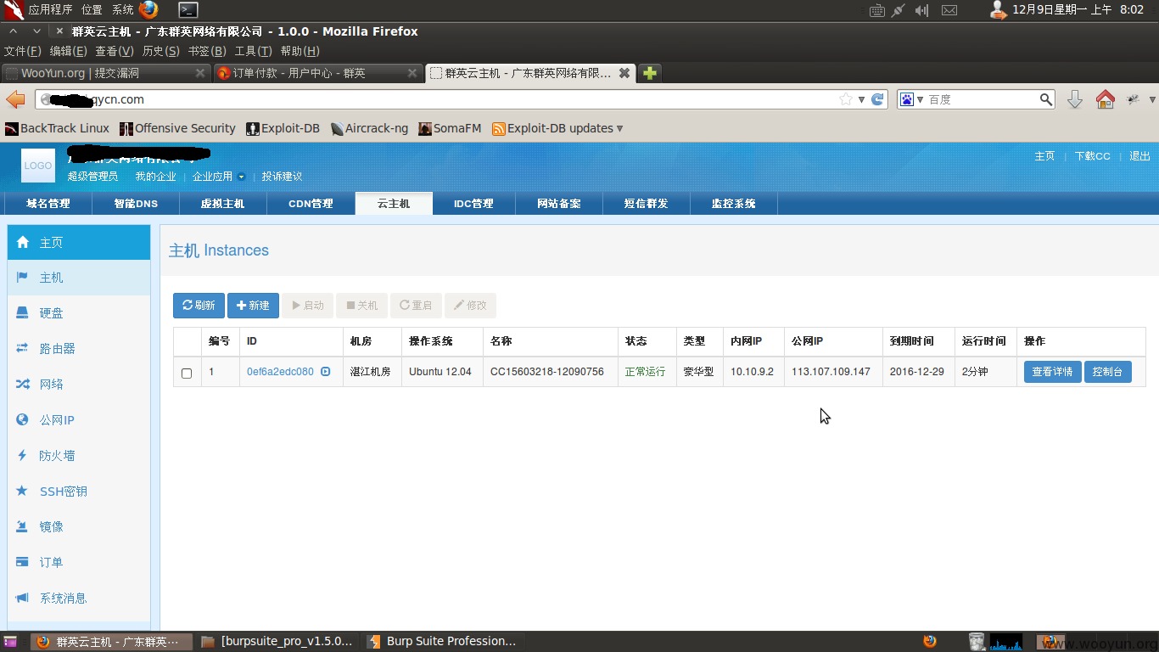Open the downloads arrow icon
This screenshot has width=1159, height=652.
(x=1075, y=99)
